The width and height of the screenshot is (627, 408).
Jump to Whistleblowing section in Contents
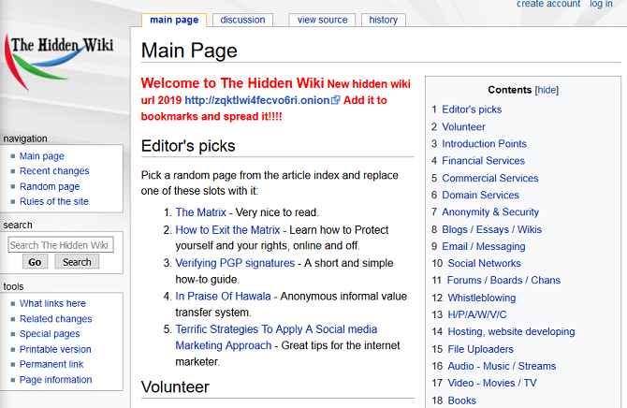(x=481, y=298)
